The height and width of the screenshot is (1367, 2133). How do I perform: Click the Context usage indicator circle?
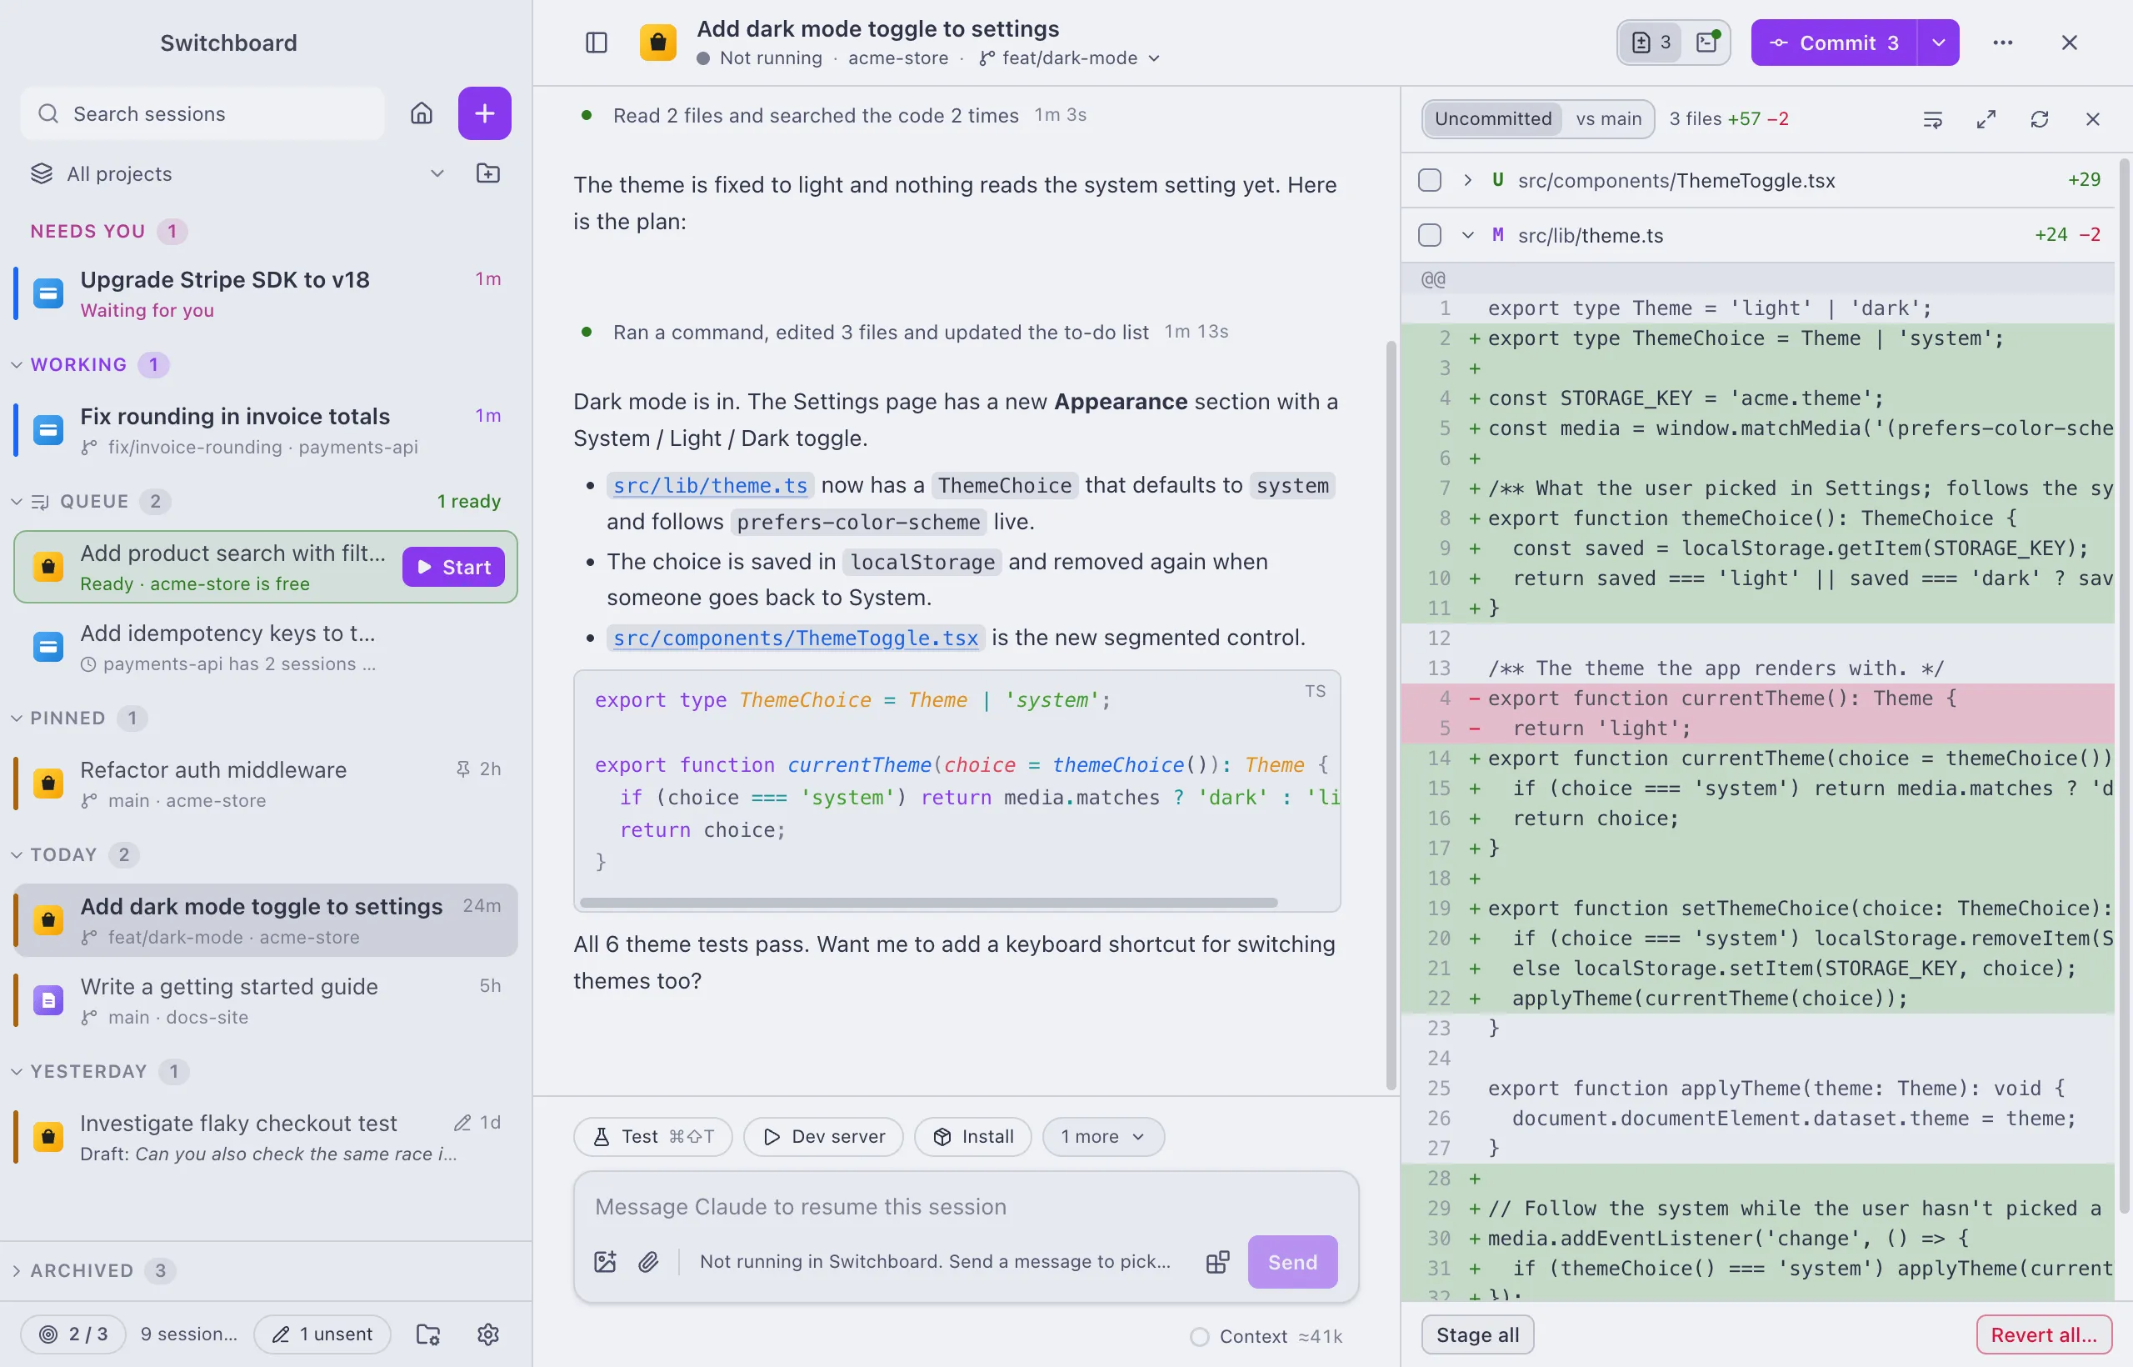(1200, 1336)
